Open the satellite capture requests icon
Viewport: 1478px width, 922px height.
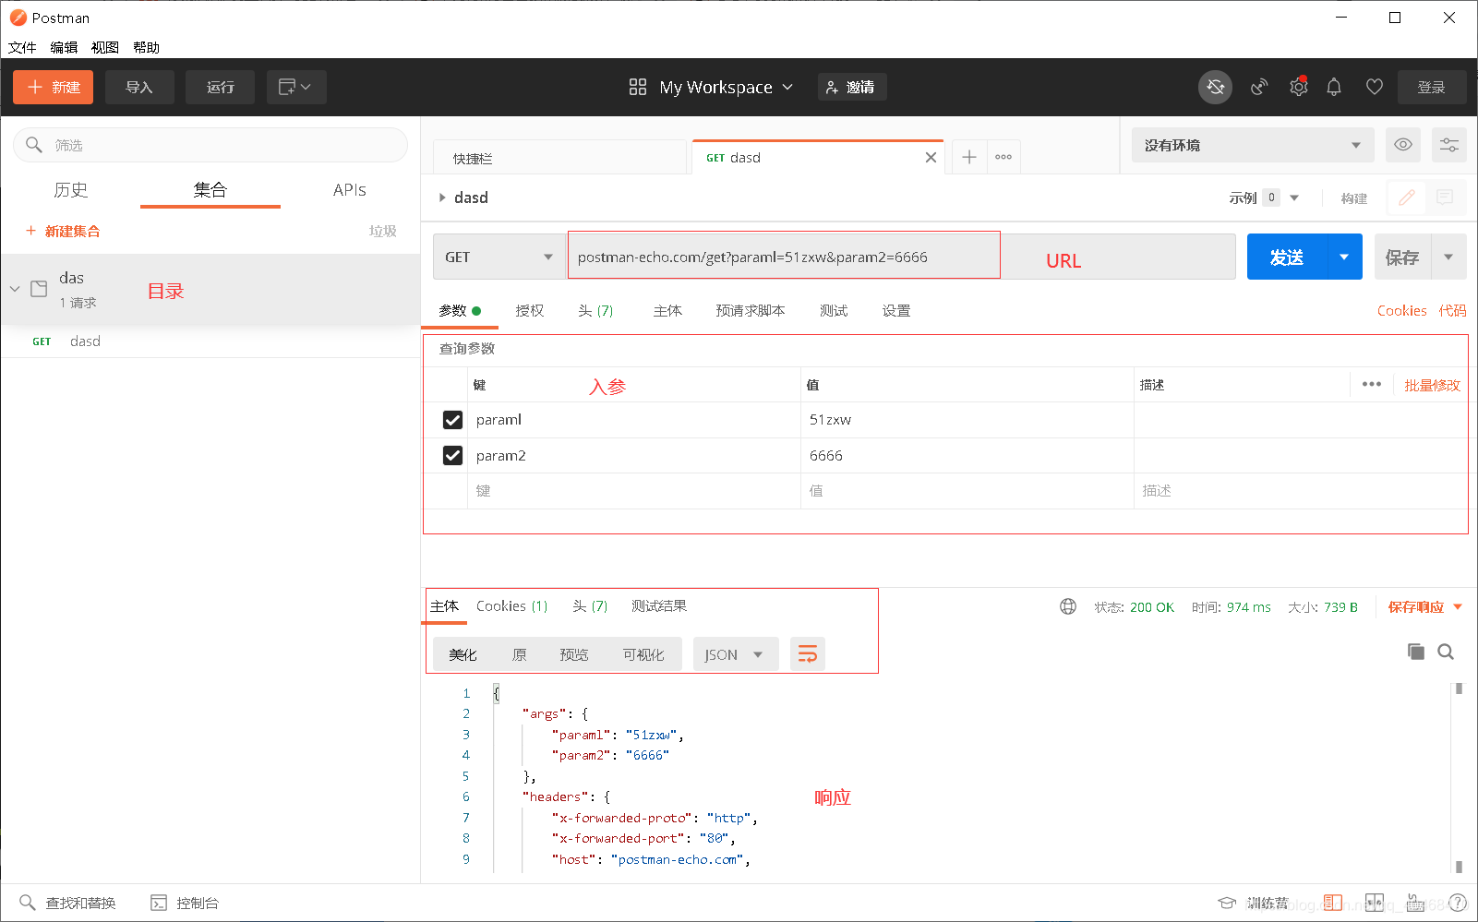[x=1259, y=87]
